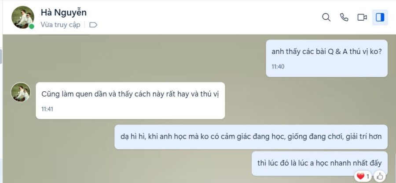Click the avatar beside the incoming message
Viewport: 396px width, 183px height.
(x=21, y=92)
